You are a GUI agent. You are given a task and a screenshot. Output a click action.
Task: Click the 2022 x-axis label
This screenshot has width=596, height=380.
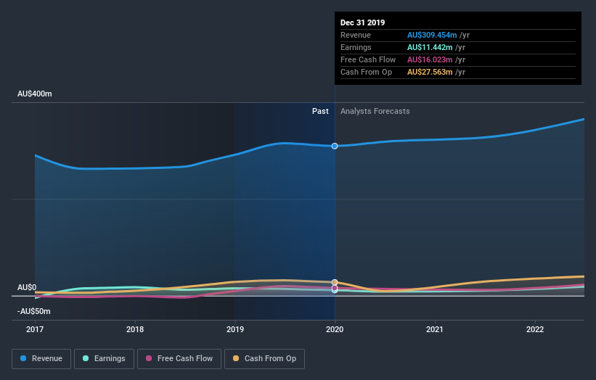535,329
